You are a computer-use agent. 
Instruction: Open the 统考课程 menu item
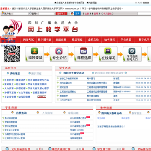(110, 39)
